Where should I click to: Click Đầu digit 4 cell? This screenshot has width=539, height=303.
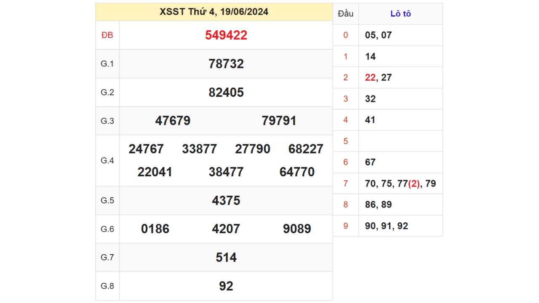click(346, 120)
